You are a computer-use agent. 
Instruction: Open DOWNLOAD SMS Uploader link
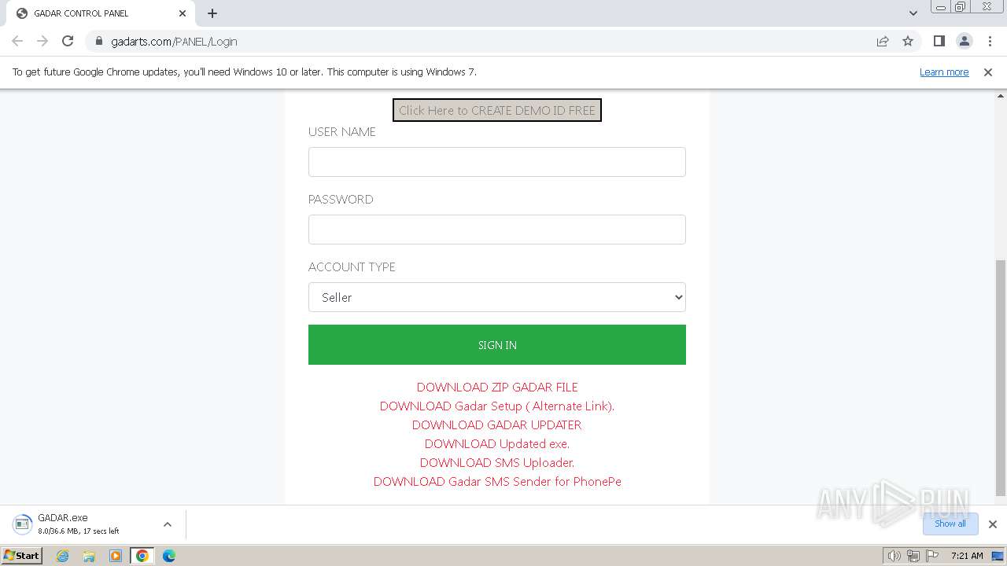coord(497,462)
